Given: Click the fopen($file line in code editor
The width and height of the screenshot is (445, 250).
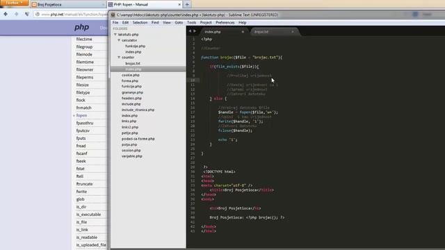Looking at the screenshot, I should pyautogui.click(x=248, y=112).
